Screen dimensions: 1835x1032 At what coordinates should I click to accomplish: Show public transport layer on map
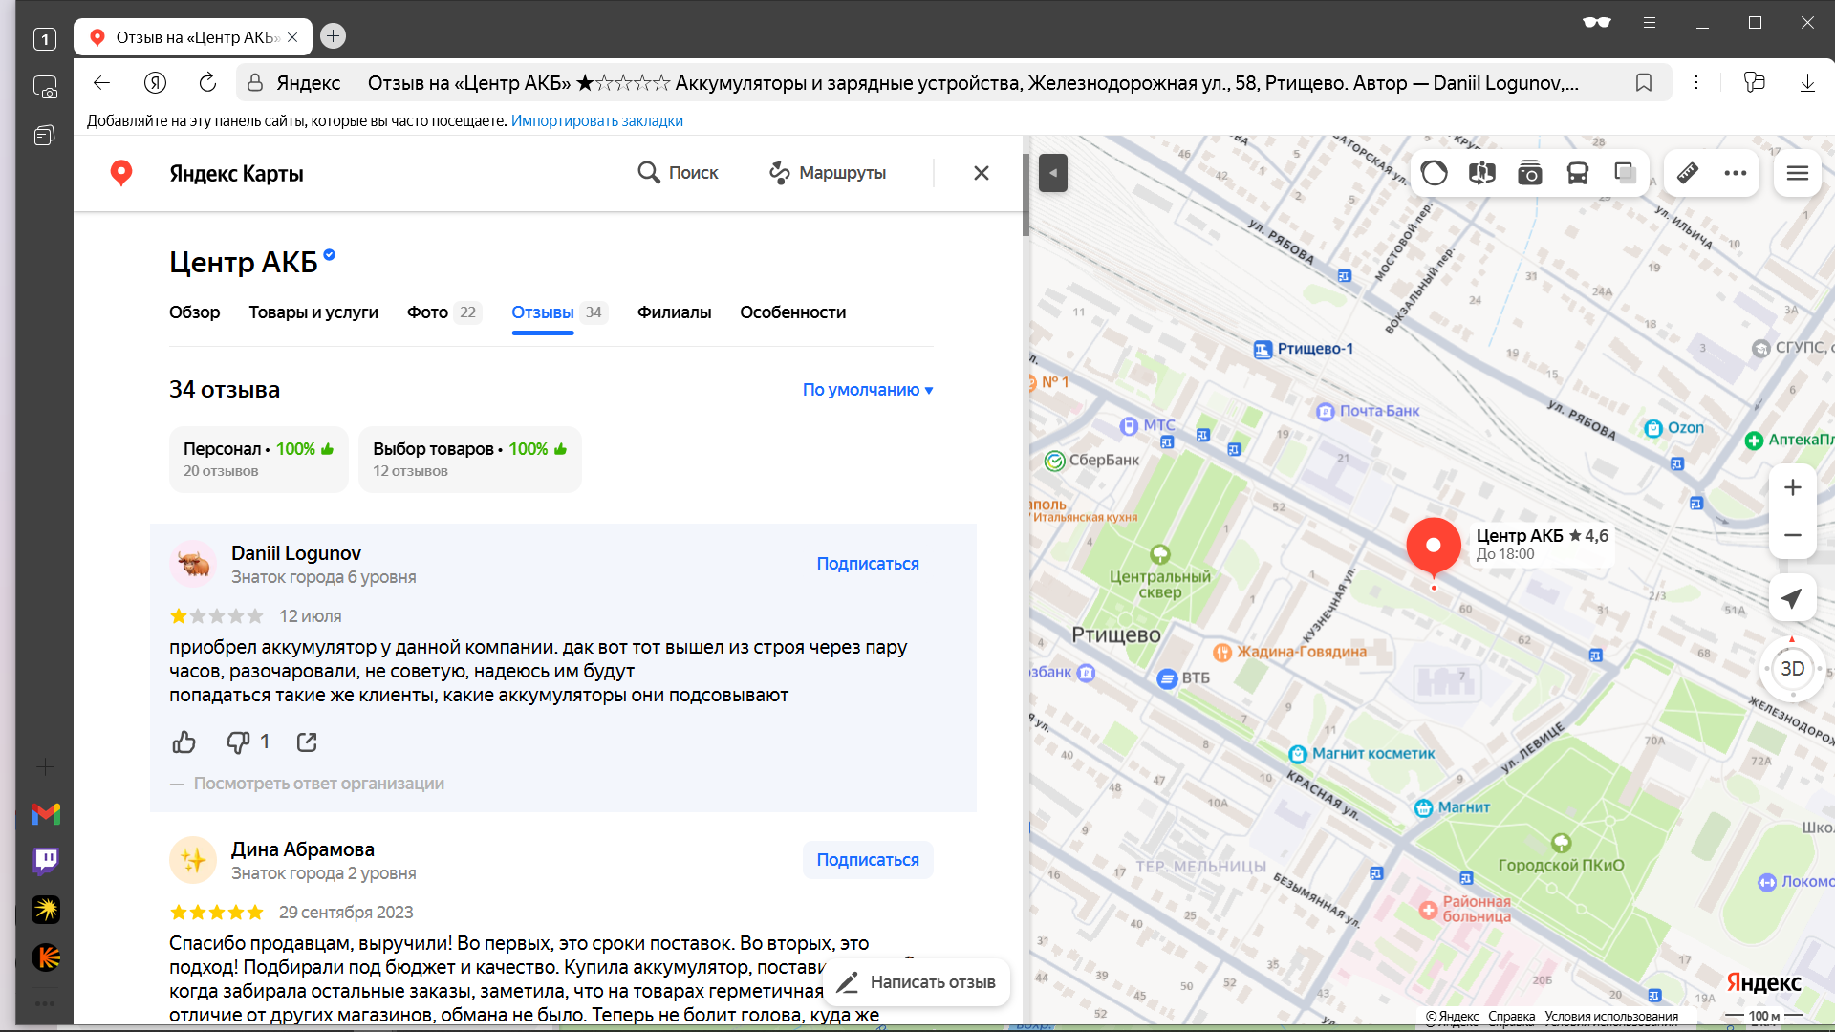coord(1577,173)
